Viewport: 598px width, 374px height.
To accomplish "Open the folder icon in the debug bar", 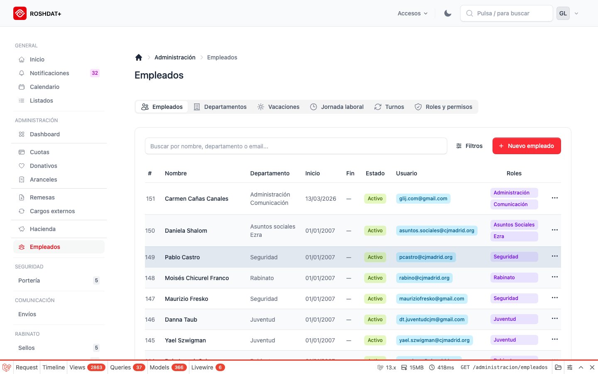I will point(559,367).
